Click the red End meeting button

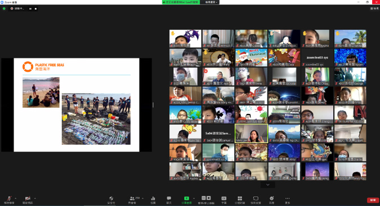[x=373, y=200]
